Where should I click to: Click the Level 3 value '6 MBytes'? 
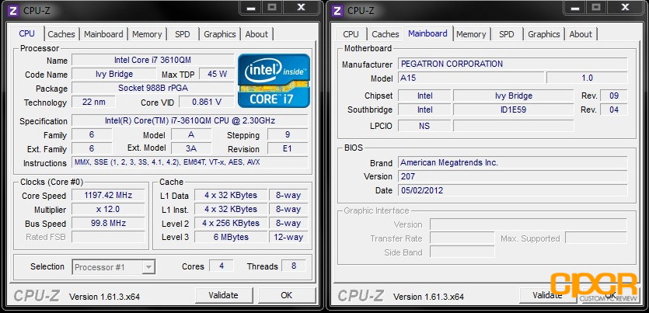(231, 237)
